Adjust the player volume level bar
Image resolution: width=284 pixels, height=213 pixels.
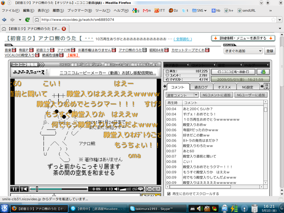point(125,189)
